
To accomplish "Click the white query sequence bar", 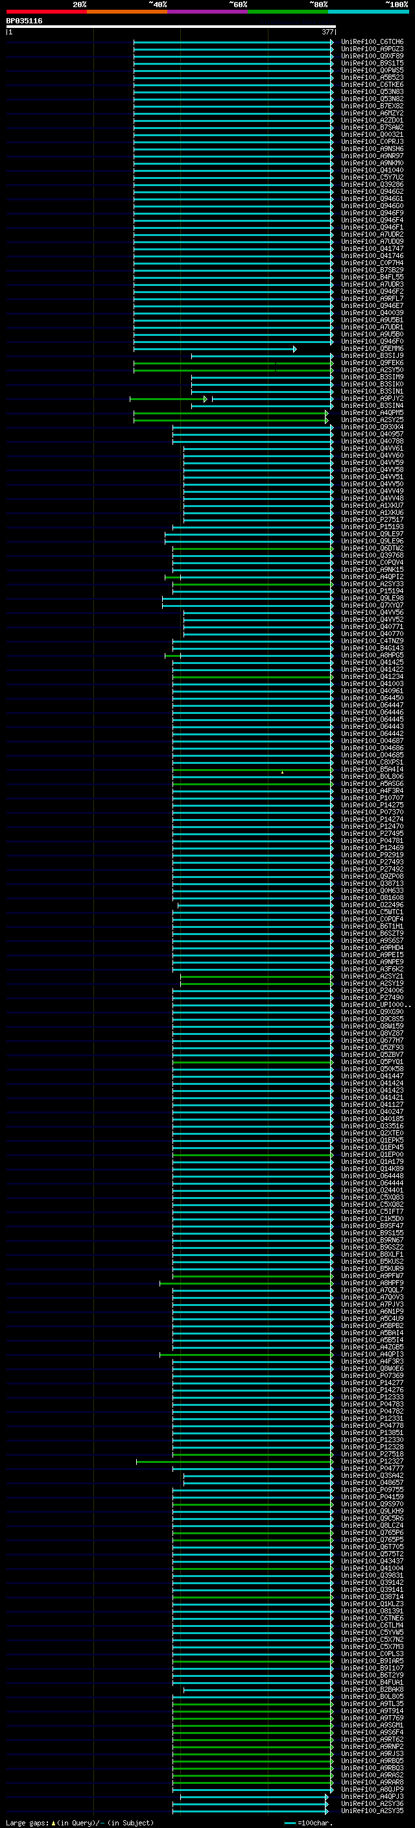I will (x=171, y=27).
